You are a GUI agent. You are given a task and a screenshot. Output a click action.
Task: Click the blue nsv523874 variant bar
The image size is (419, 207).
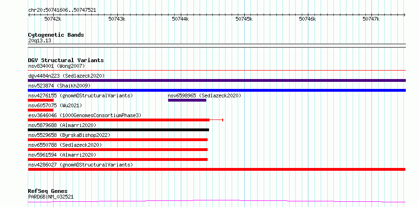coord(217,90)
